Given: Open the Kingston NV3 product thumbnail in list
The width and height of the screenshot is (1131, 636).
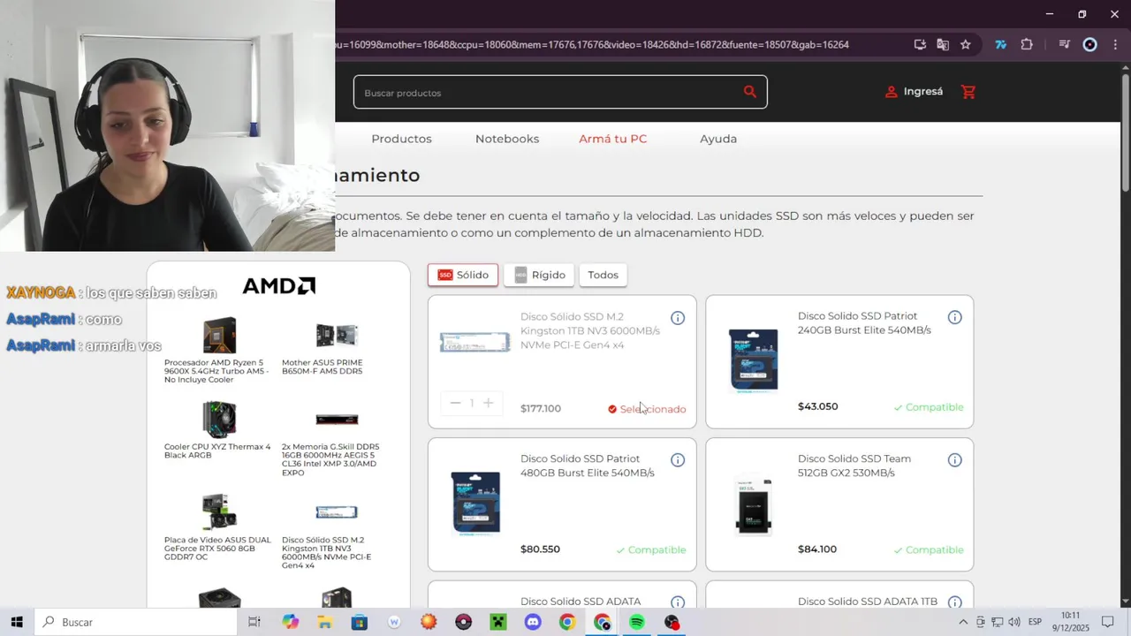Looking at the screenshot, I should click(475, 343).
